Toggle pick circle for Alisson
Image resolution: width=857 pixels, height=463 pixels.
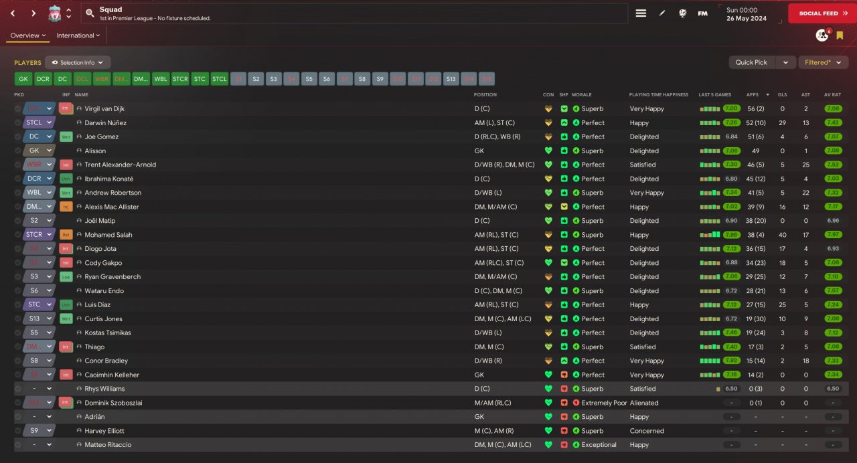[18, 151]
